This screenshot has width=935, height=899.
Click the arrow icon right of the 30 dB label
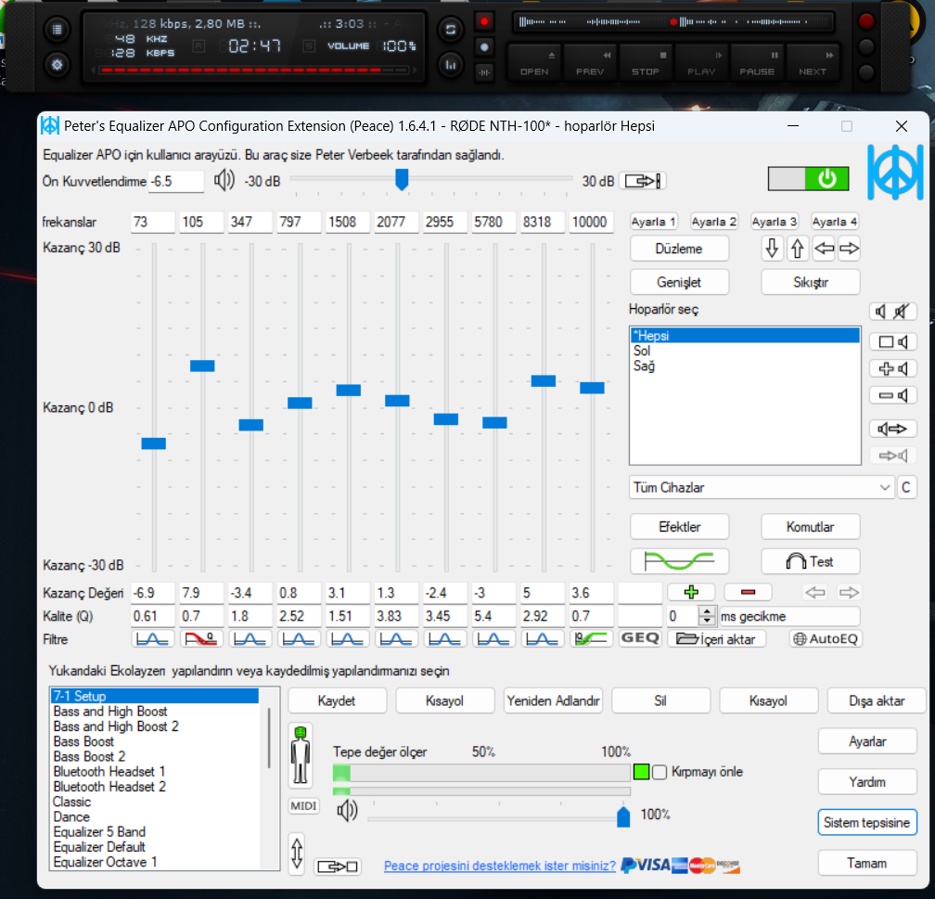pyautogui.click(x=643, y=181)
